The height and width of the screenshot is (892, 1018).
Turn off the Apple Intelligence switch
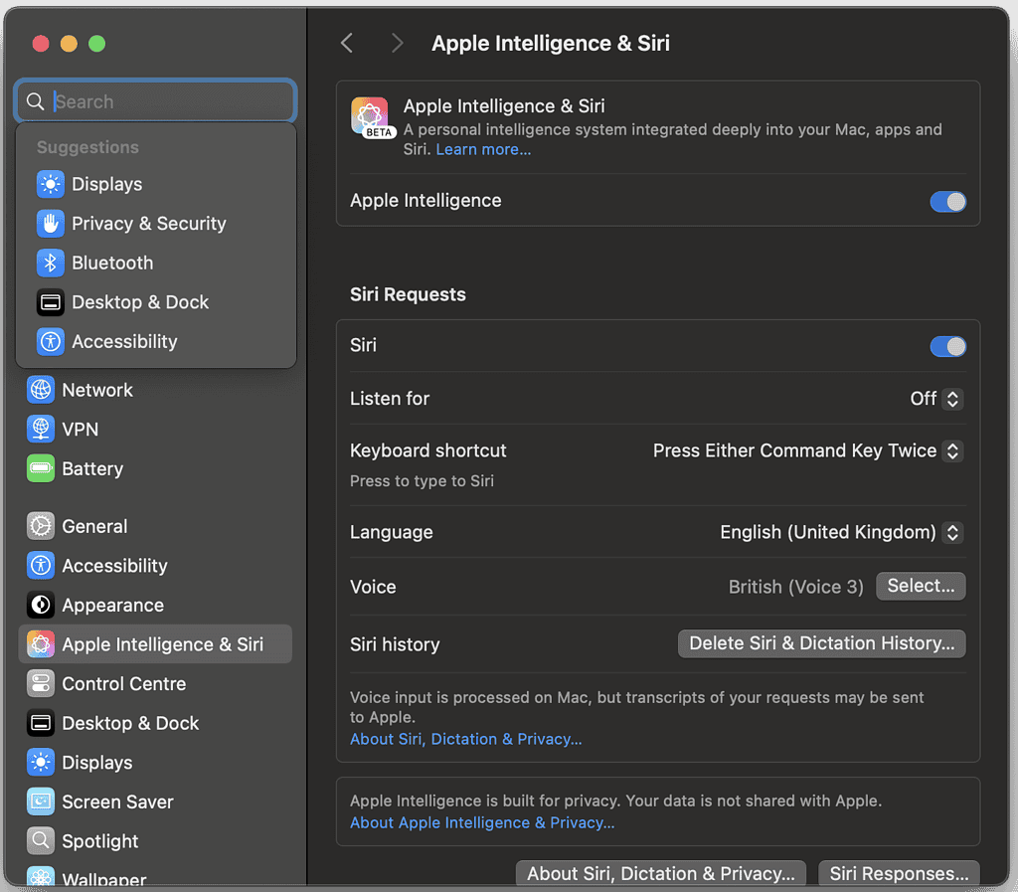[x=946, y=202]
